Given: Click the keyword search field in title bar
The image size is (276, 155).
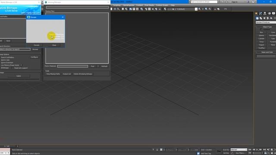Looking at the screenshot, I should pyautogui.click(x=204, y=2).
